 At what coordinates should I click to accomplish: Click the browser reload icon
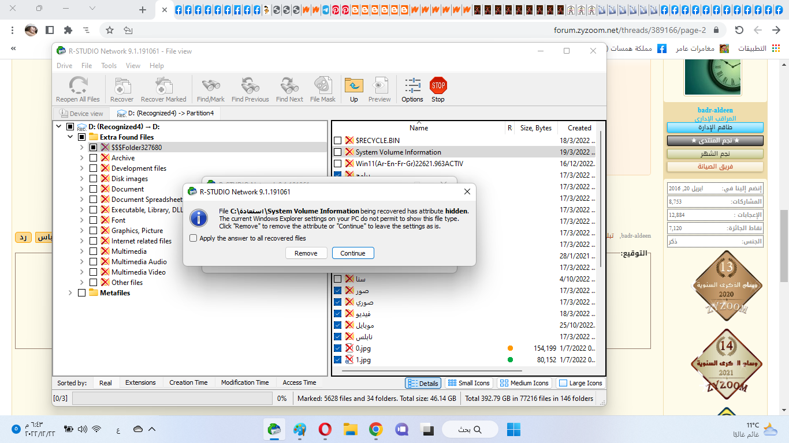pyautogui.click(x=739, y=30)
